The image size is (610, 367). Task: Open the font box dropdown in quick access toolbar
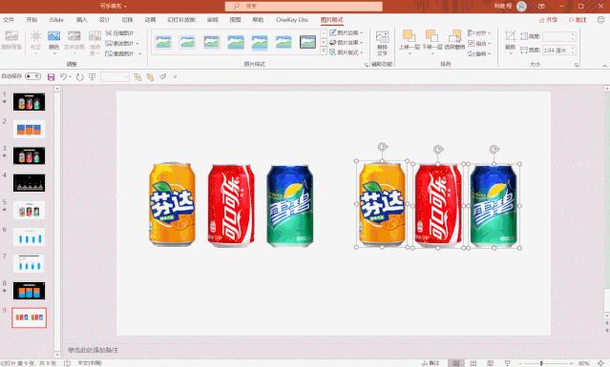127,77
